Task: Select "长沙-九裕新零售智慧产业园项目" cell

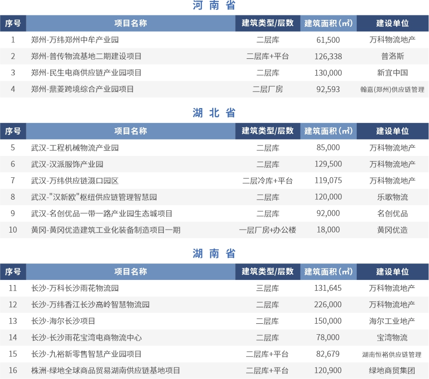Action: pyautogui.click(x=86, y=354)
